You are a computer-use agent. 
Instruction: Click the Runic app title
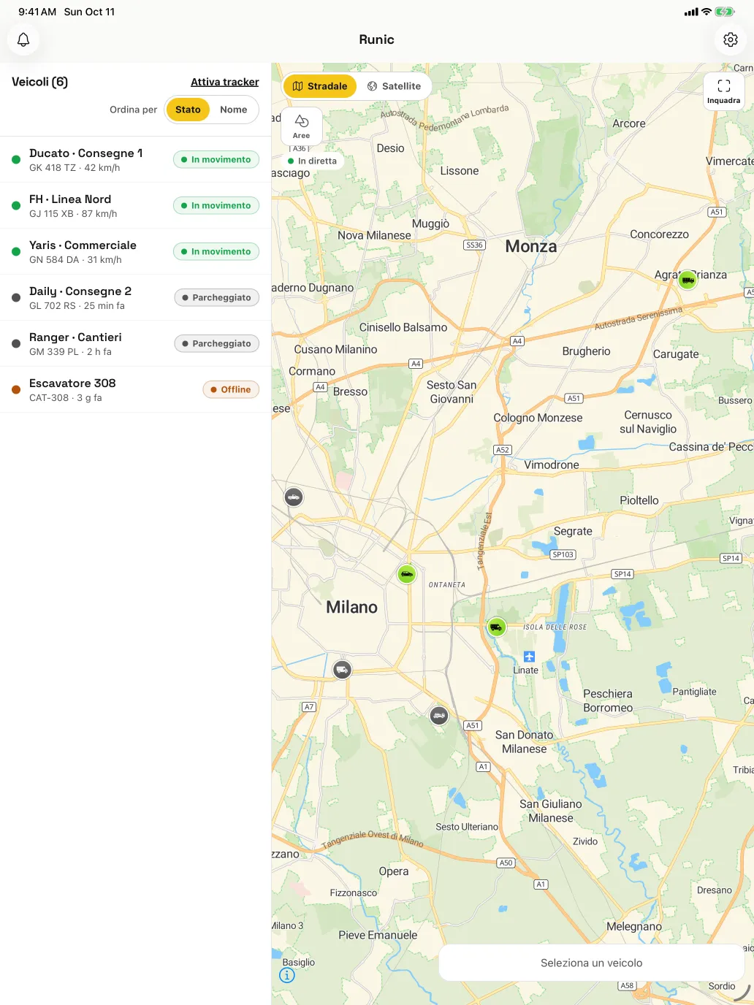pos(377,39)
